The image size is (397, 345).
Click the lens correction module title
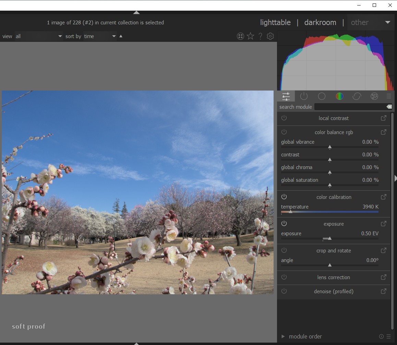[334, 277]
